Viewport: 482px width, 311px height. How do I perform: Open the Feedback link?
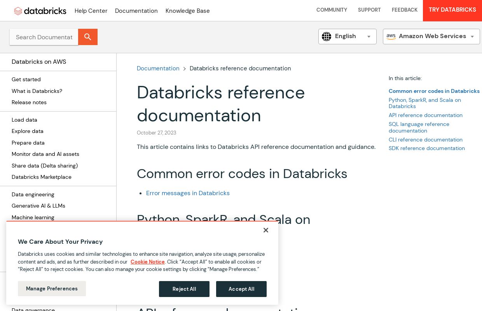pyautogui.click(x=405, y=10)
